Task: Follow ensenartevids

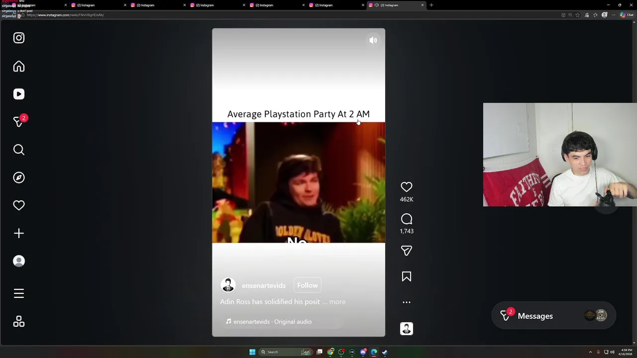Action: tap(308, 285)
